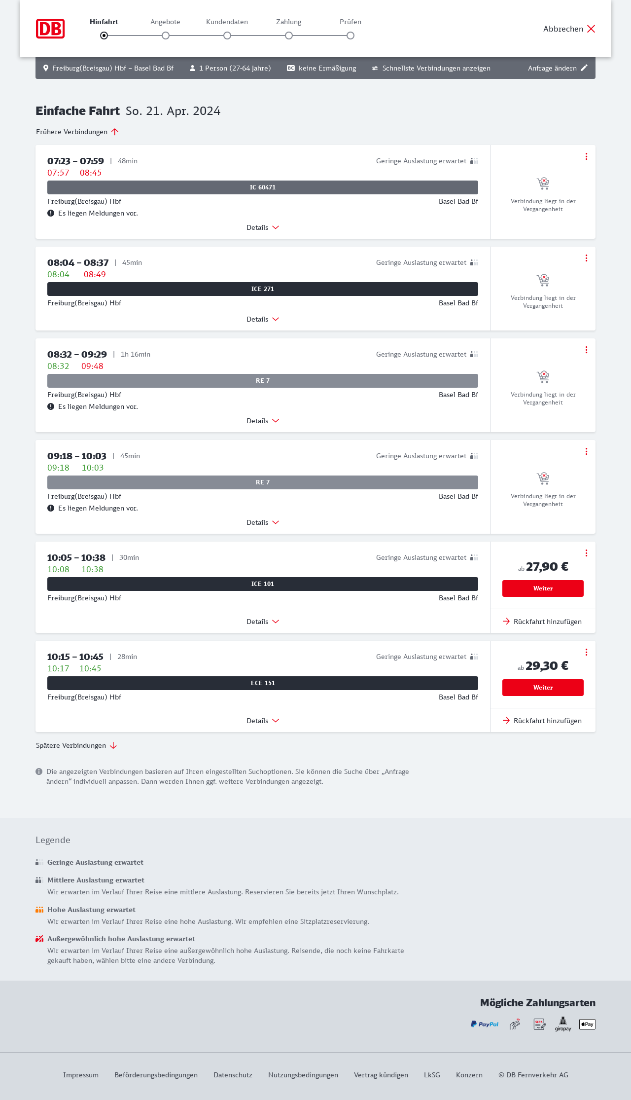Click the pencil icon beside Anfrage ändern

pyautogui.click(x=584, y=68)
